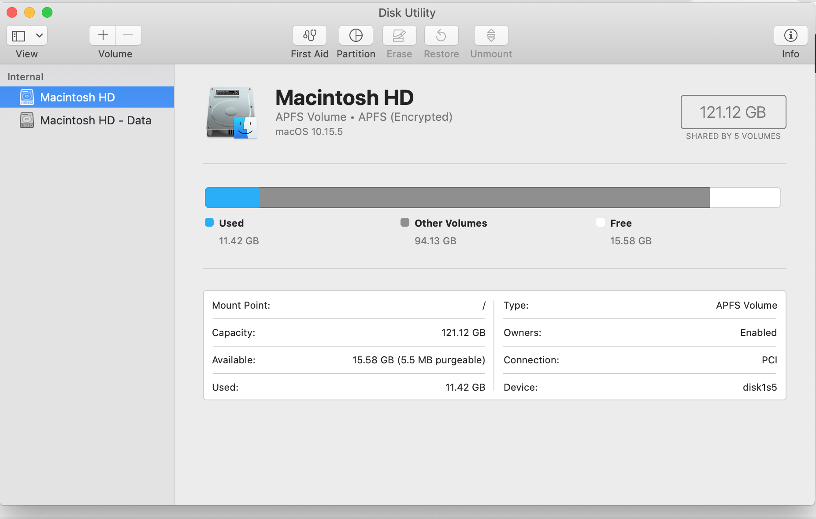Click the Volume toolbar label
The image size is (816, 519).
click(x=115, y=54)
